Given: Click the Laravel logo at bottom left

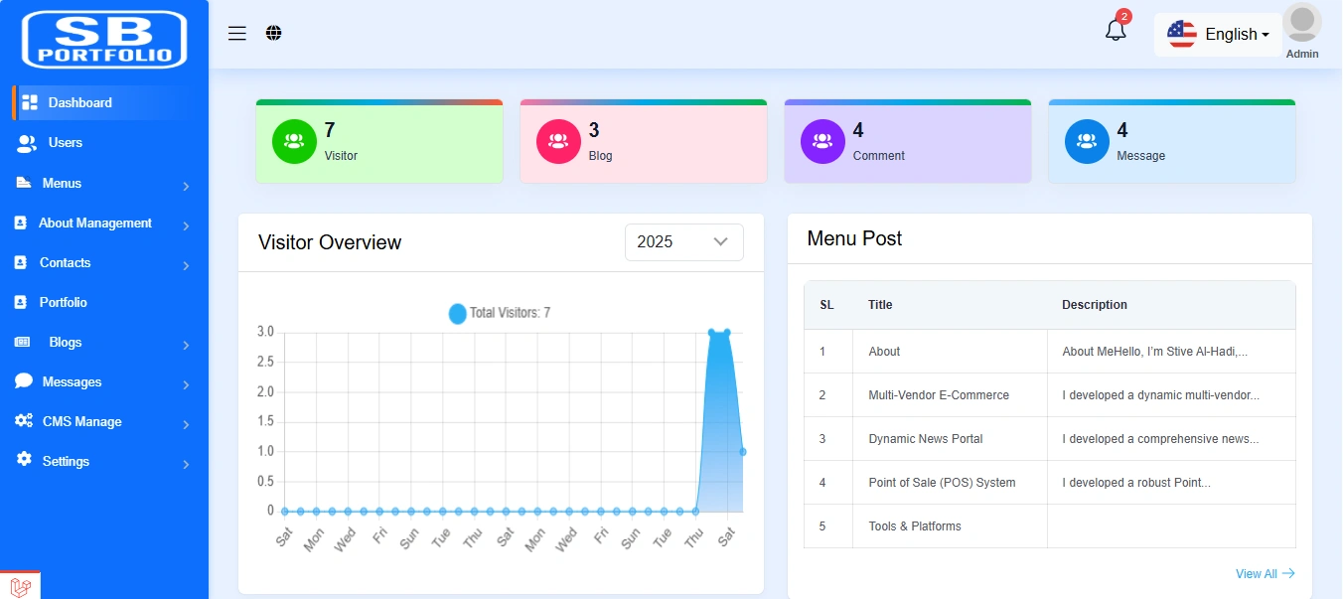Looking at the screenshot, I should (x=21, y=587).
